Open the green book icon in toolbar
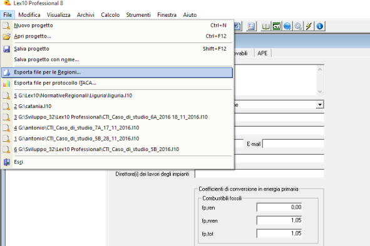 click(266, 26)
